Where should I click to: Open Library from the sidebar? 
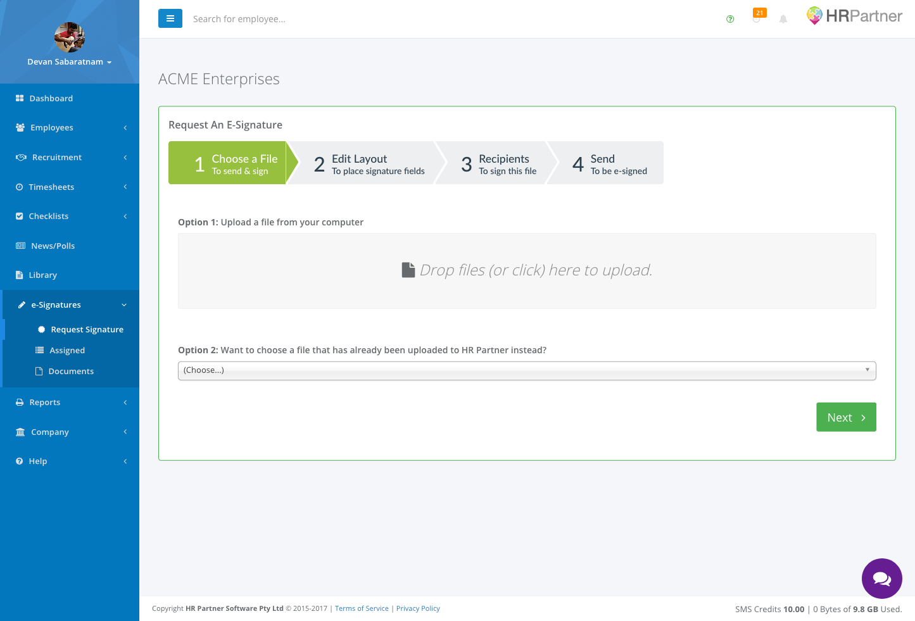pyautogui.click(x=70, y=275)
